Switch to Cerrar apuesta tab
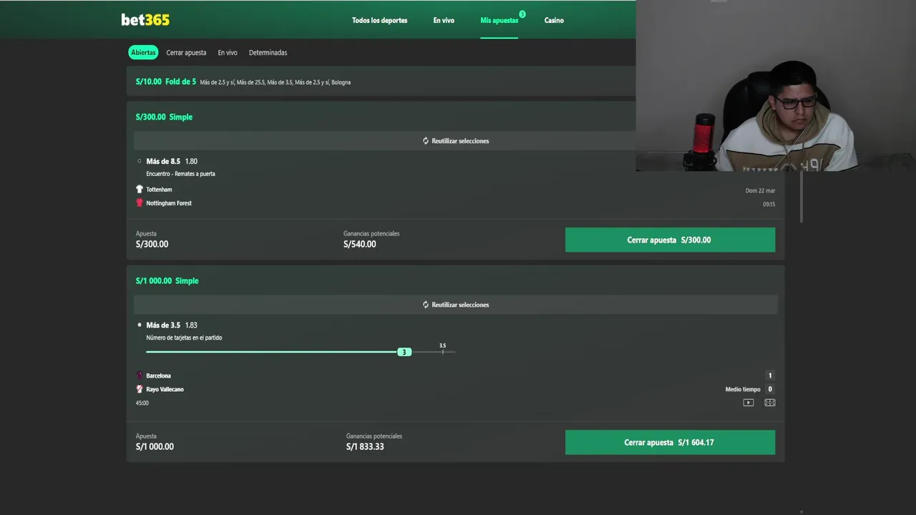This screenshot has height=515, width=916. click(186, 52)
